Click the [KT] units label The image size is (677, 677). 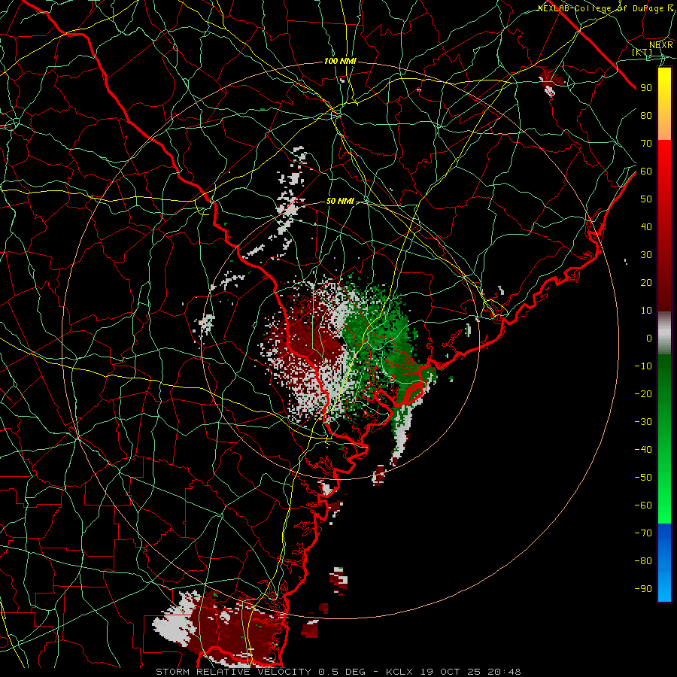(642, 52)
